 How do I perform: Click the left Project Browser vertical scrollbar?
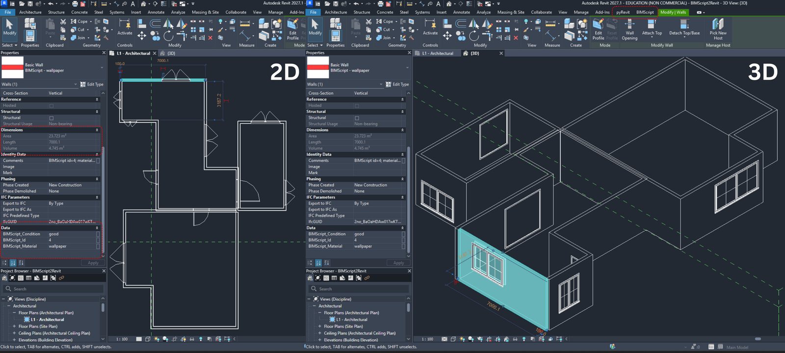(103, 307)
